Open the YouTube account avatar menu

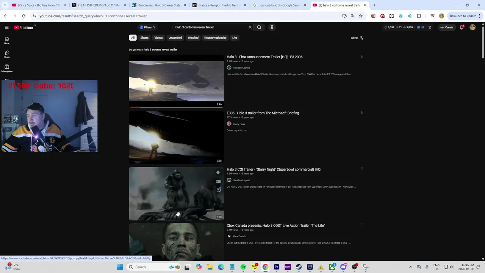[x=472, y=27]
